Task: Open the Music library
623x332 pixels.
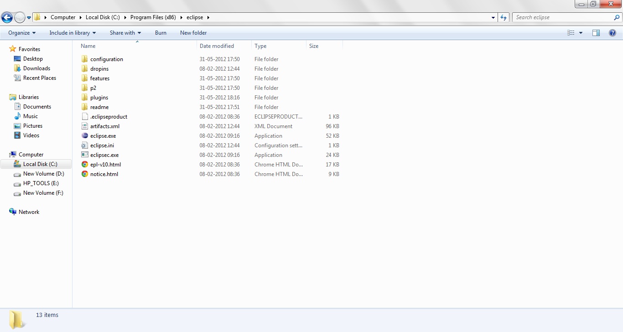Action: (x=31, y=116)
